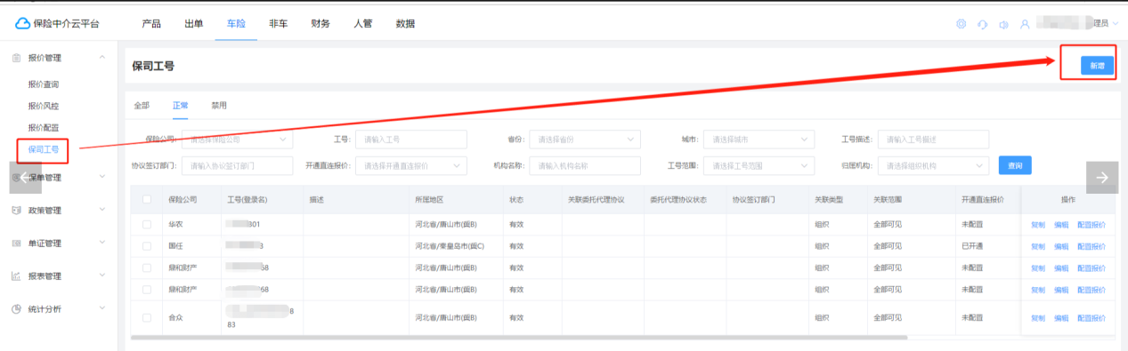
Task: Expand the 单证管理 sidebar group
Action: pyautogui.click(x=102, y=243)
